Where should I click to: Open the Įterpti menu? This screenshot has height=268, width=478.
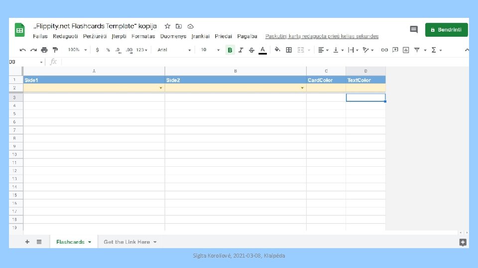[x=119, y=36]
